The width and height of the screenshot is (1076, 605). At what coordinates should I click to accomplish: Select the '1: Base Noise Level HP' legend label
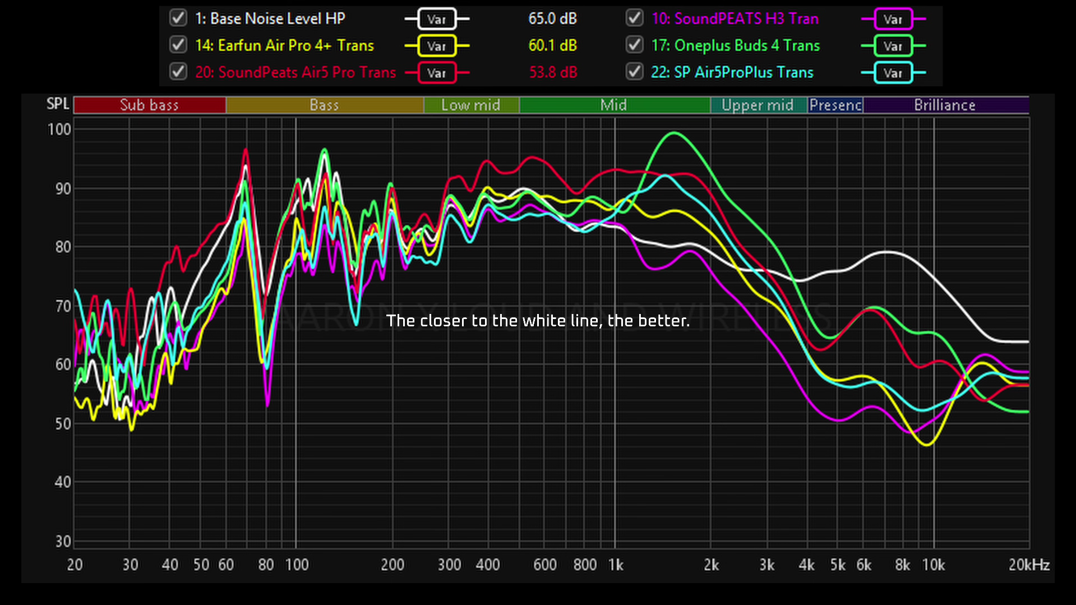pyautogui.click(x=270, y=19)
